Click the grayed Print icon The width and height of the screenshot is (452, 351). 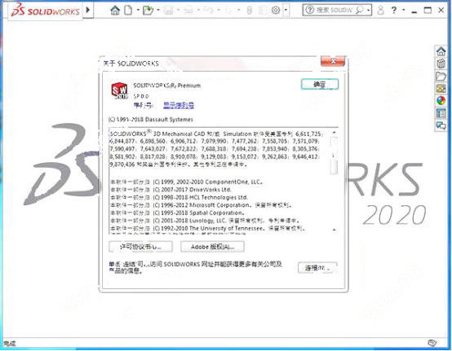click(188, 11)
